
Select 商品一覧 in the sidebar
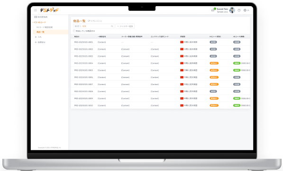pyautogui.click(x=51, y=32)
